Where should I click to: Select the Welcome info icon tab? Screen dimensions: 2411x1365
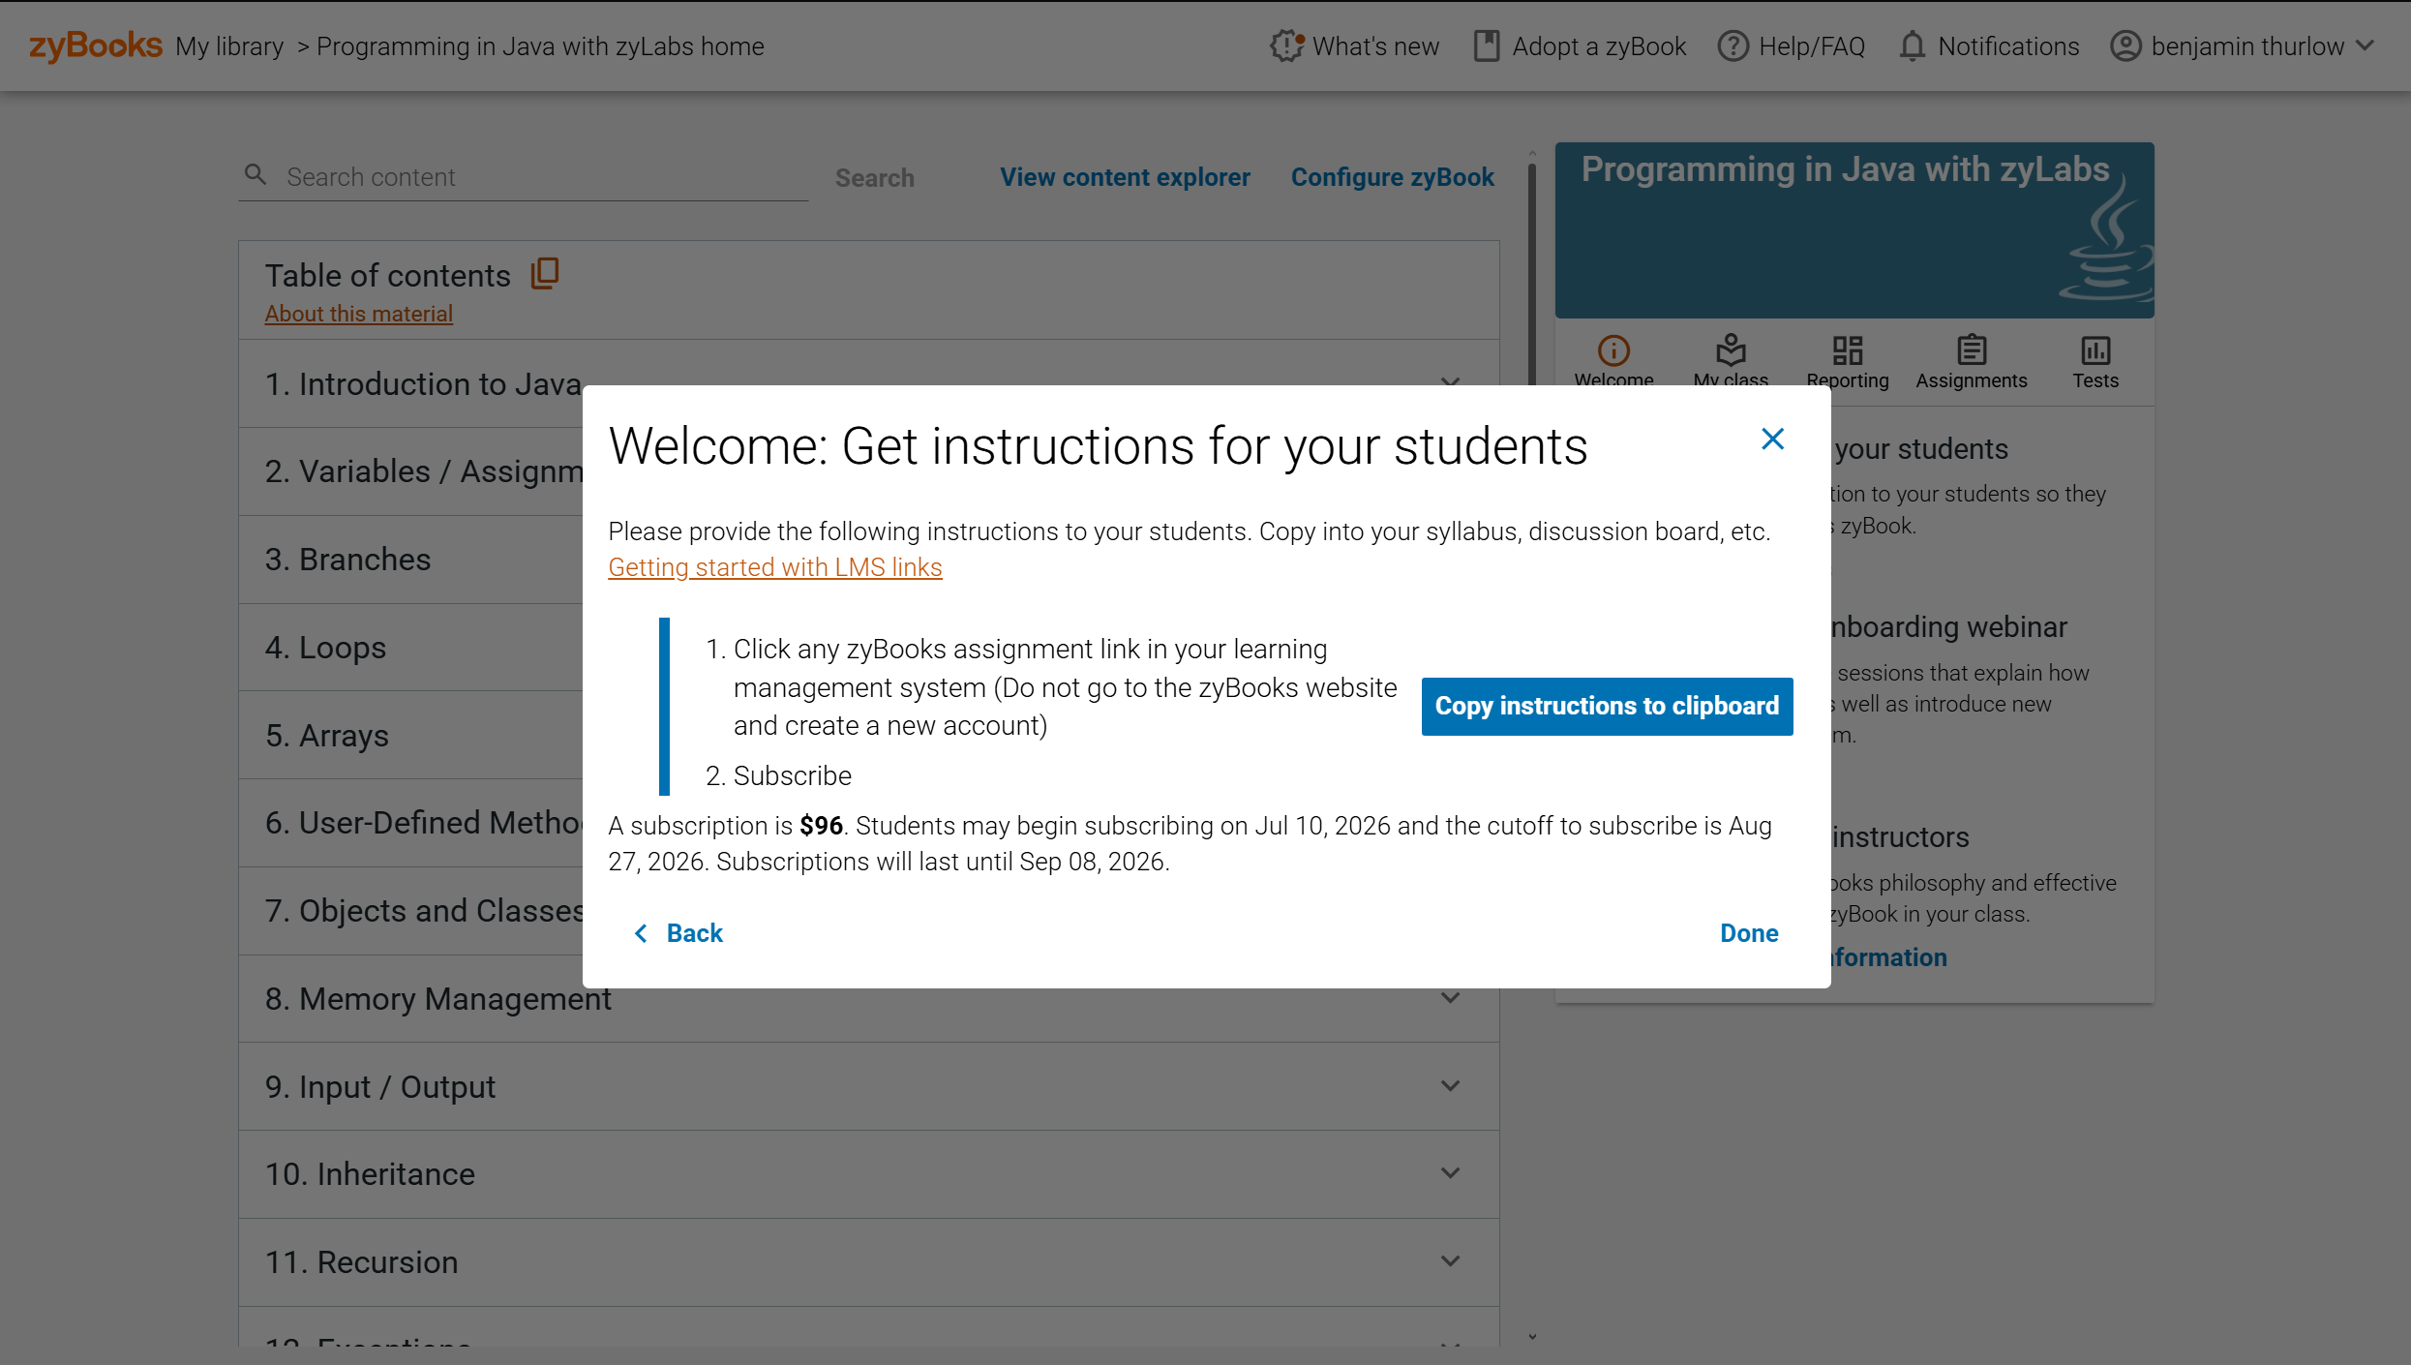click(1613, 350)
